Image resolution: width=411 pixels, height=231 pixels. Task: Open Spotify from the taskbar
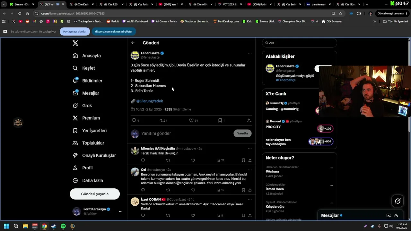pyautogui.click(x=63, y=226)
